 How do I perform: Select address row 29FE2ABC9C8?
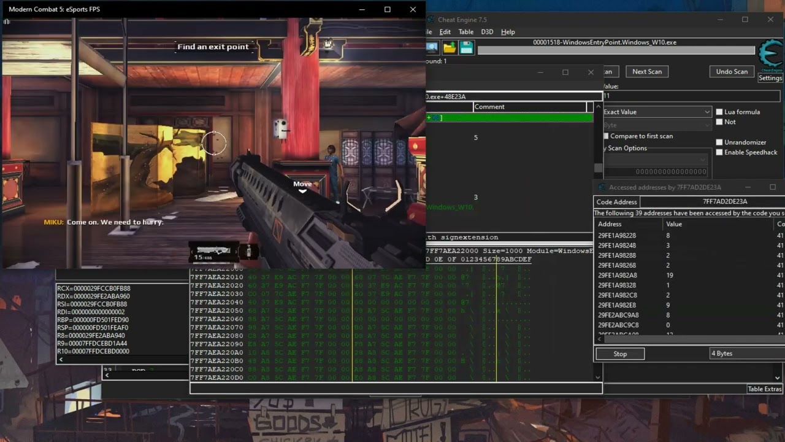click(689, 325)
